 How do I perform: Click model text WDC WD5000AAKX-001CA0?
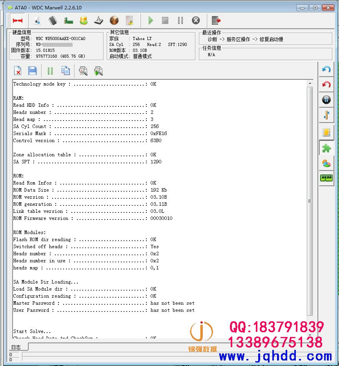(60, 38)
